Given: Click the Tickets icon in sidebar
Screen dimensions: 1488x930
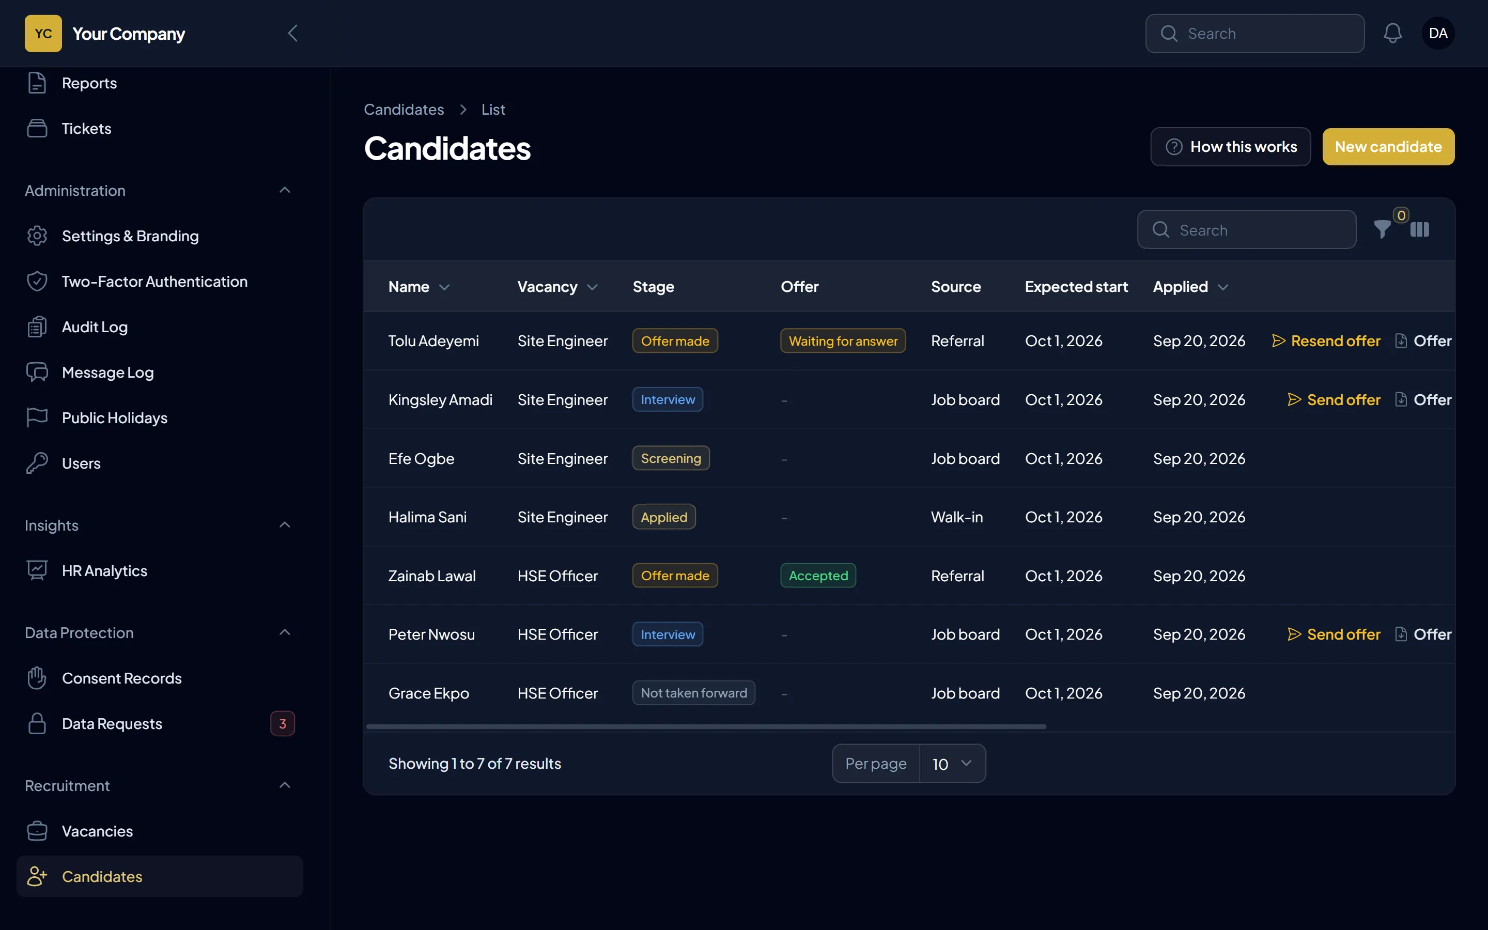Looking at the screenshot, I should tap(37, 129).
